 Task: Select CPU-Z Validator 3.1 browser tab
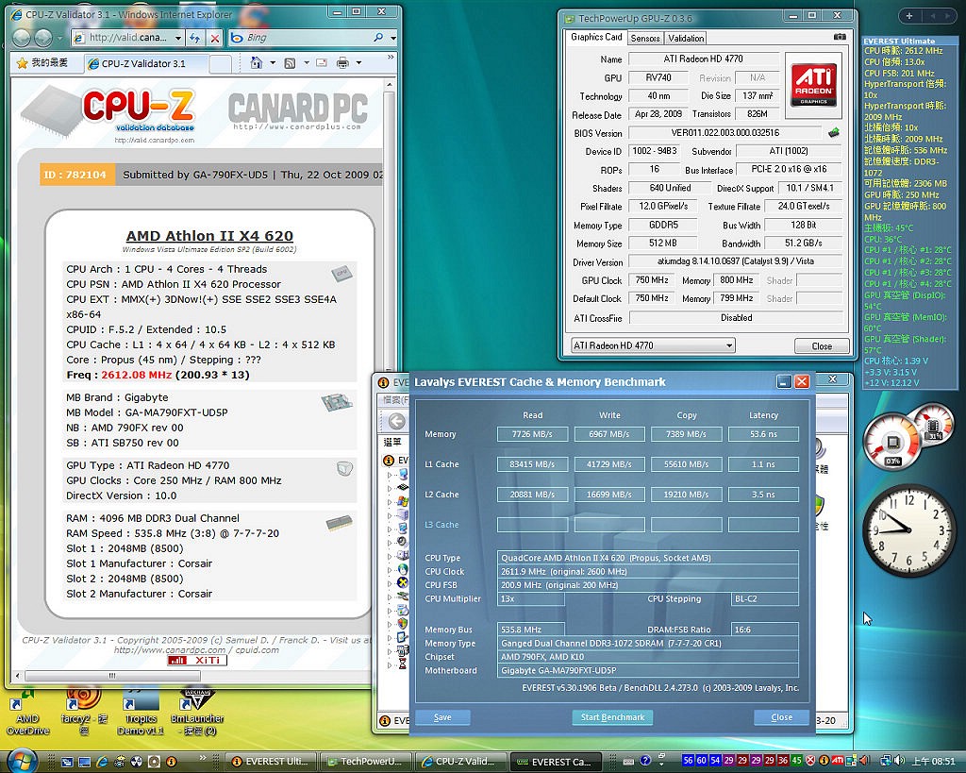click(145, 63)
